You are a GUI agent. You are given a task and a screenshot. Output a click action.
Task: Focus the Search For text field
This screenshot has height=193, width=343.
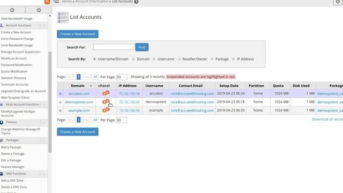point(114,47)
